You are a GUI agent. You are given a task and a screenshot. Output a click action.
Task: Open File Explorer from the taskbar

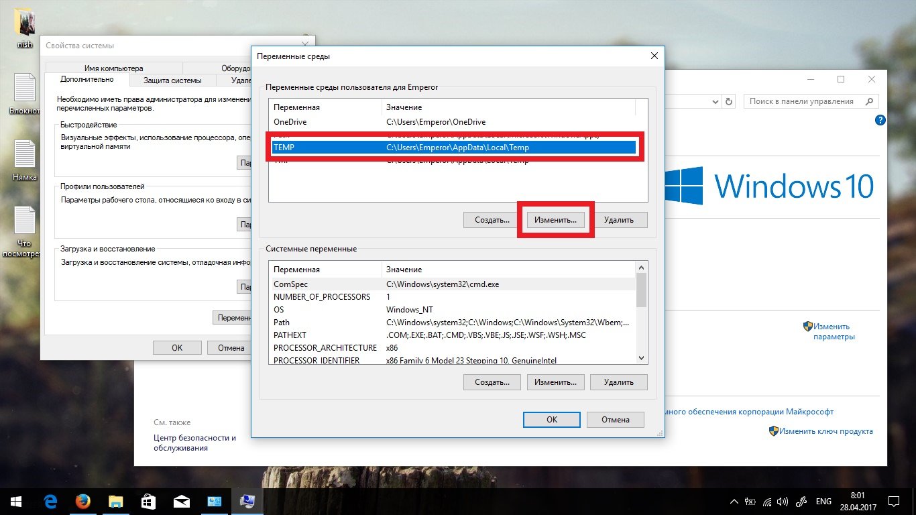pos(116,501)
